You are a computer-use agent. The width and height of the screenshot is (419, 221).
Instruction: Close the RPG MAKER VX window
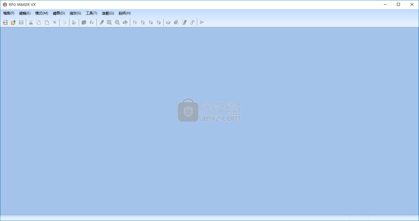pos(412,4)
